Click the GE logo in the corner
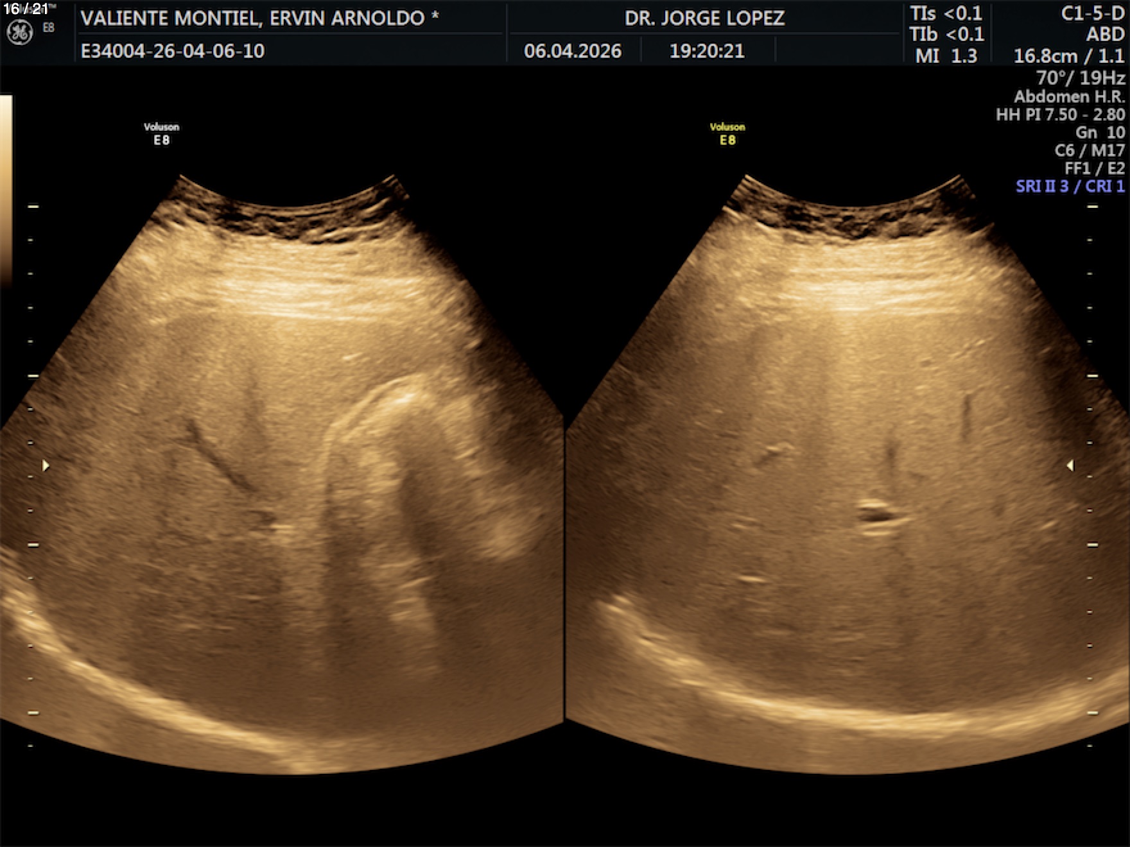 point(19,32)
